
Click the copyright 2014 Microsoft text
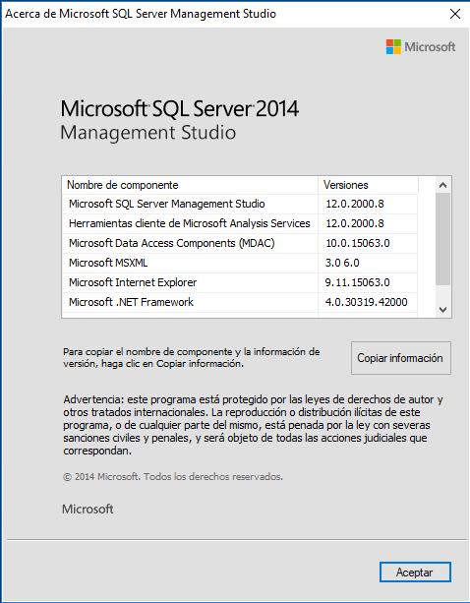pos(173,477)
